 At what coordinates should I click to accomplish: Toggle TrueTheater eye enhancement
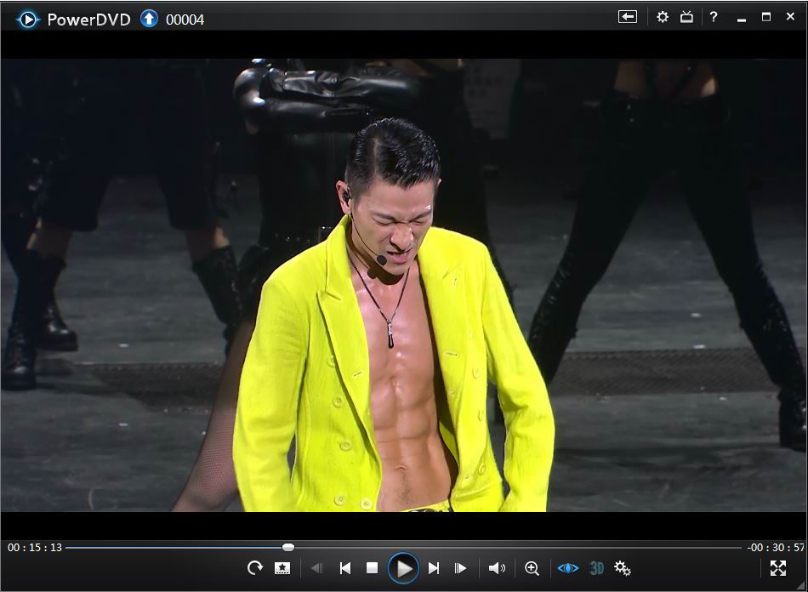(567, 568)
